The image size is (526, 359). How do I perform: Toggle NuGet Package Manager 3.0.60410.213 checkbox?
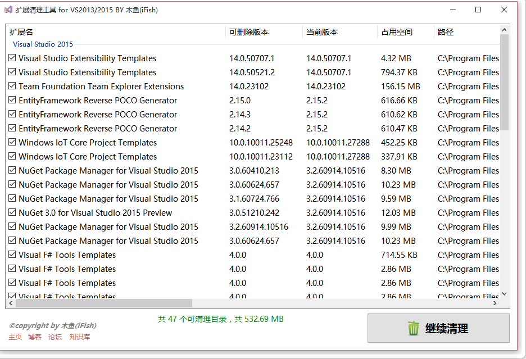click(12, 170)
